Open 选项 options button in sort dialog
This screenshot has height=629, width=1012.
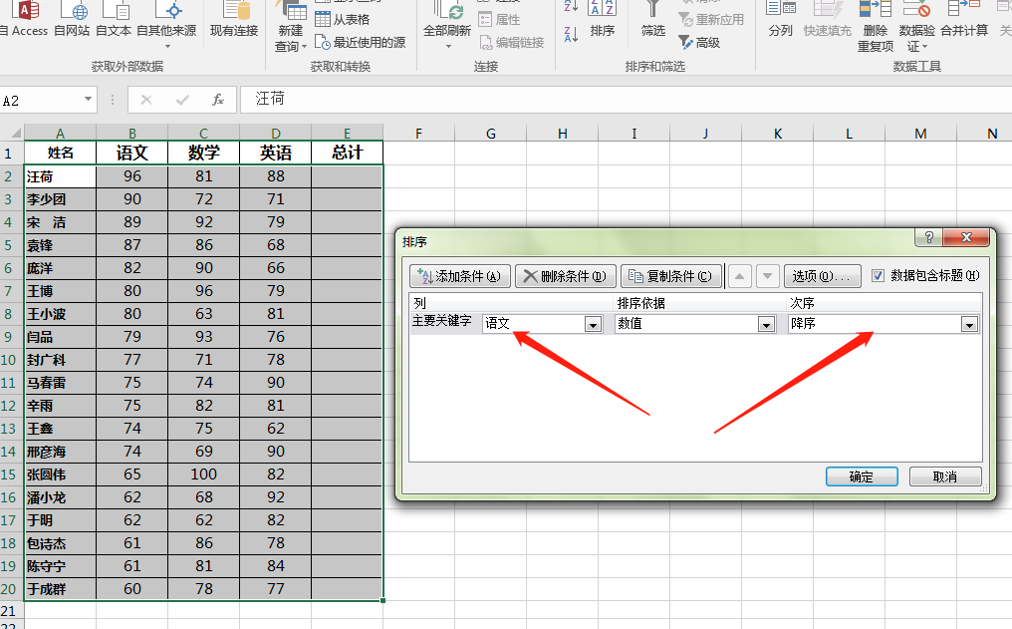[823, 276]
